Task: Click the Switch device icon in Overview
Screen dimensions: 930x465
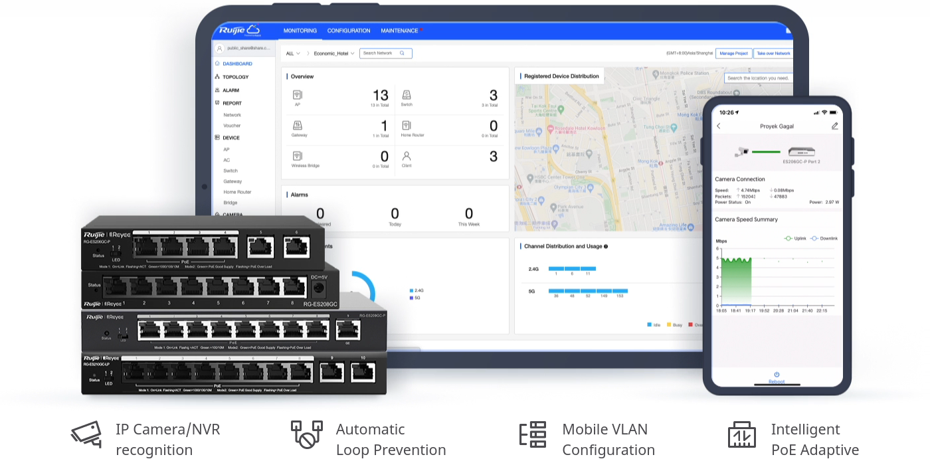Action: (x=407, y=94)
